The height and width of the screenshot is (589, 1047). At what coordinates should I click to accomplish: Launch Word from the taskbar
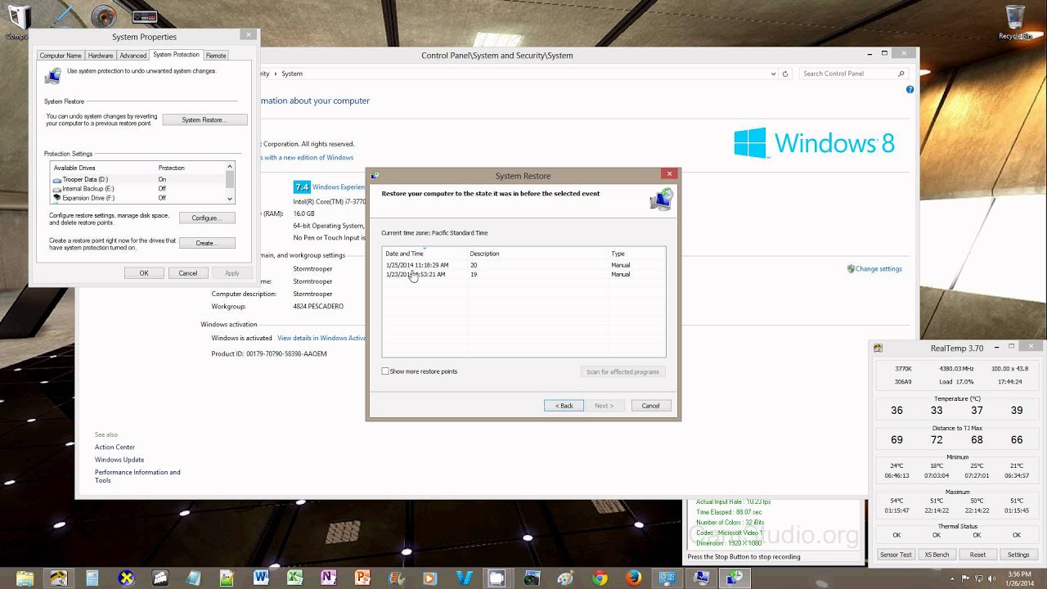click(x=261, y=578)
